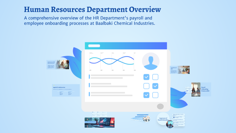Viewport: 236px width, 133px height.
Task: Select the subtitle mentioning Baalbaki Chemical Industries
Action: click(x=90, y=21)
